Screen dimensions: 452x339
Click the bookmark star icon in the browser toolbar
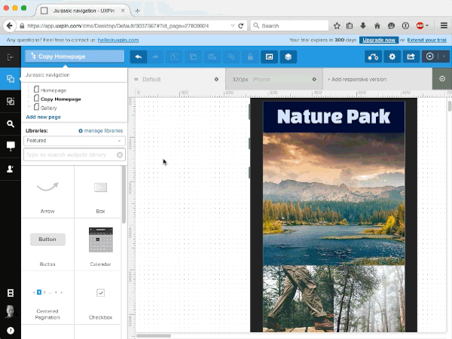click(x=337, y=26)
